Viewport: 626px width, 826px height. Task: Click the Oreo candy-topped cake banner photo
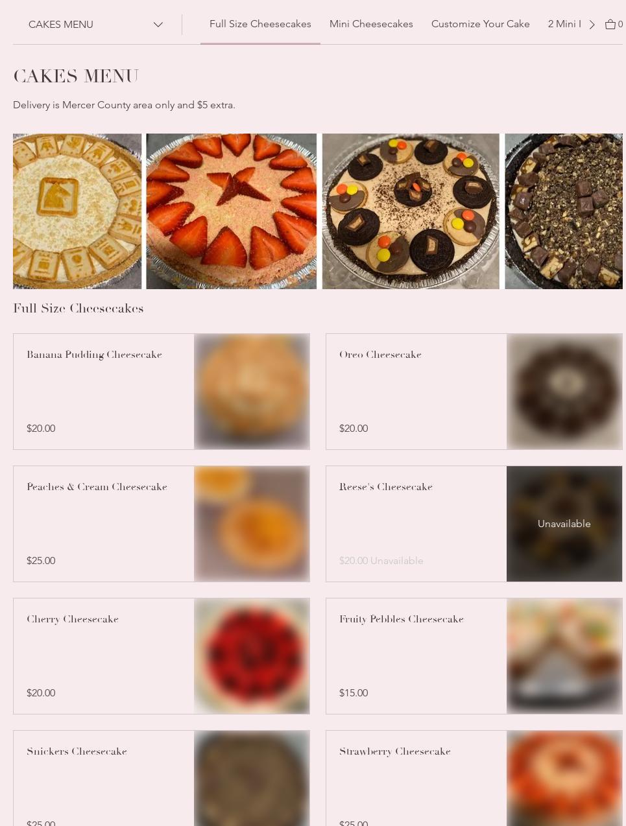point(411,211)
